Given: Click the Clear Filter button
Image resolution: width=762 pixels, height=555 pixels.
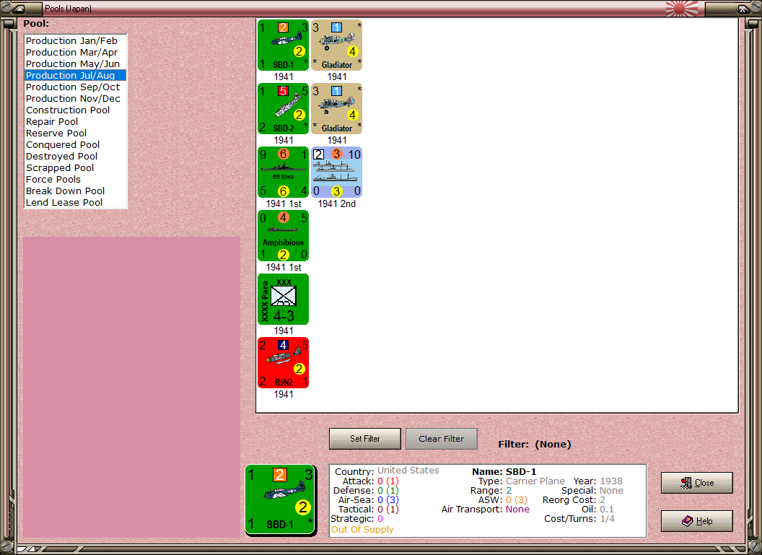Looking at the screenshot, I should [x=442, y=439].
